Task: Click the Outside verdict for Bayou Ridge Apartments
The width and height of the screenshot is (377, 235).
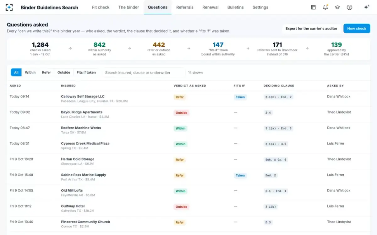Action: 181,113
